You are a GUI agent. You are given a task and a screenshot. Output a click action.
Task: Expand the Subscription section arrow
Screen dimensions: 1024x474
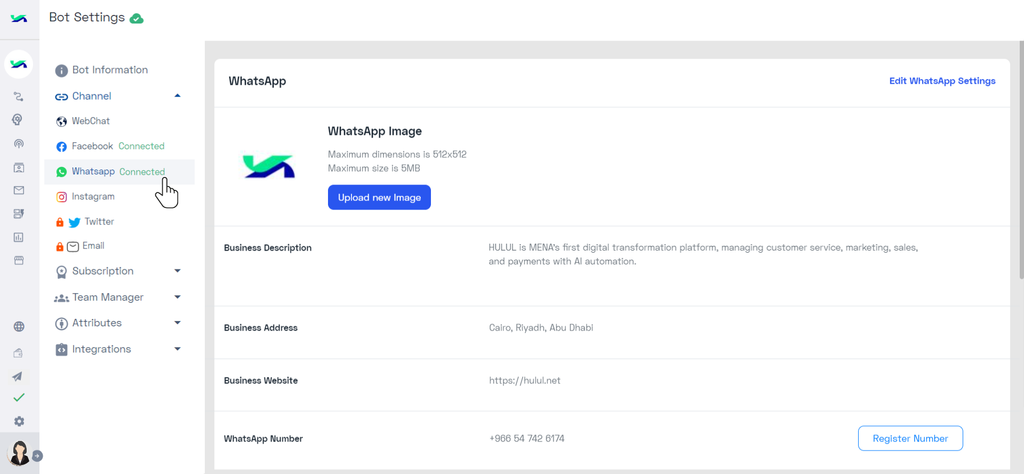click(x=178, y=271)
